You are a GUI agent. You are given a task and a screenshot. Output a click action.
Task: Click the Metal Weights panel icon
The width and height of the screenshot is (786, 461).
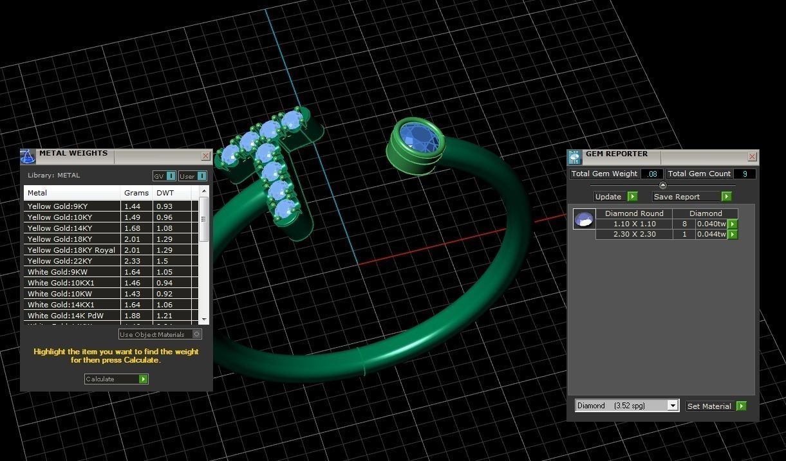[x=28, y=156]
